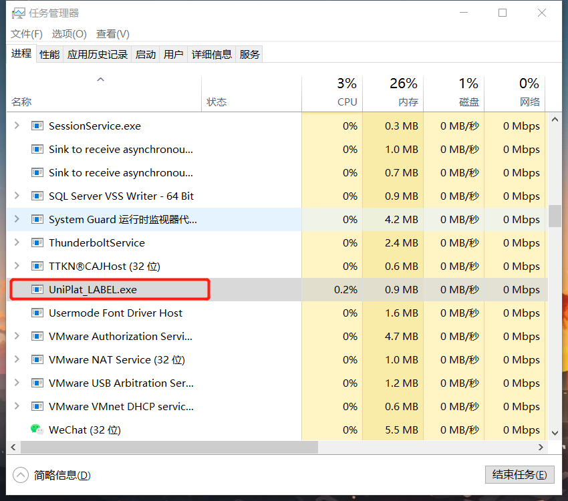Click the System Guard process icon
This screenshot has height=501, width=568.
[37, 219]
